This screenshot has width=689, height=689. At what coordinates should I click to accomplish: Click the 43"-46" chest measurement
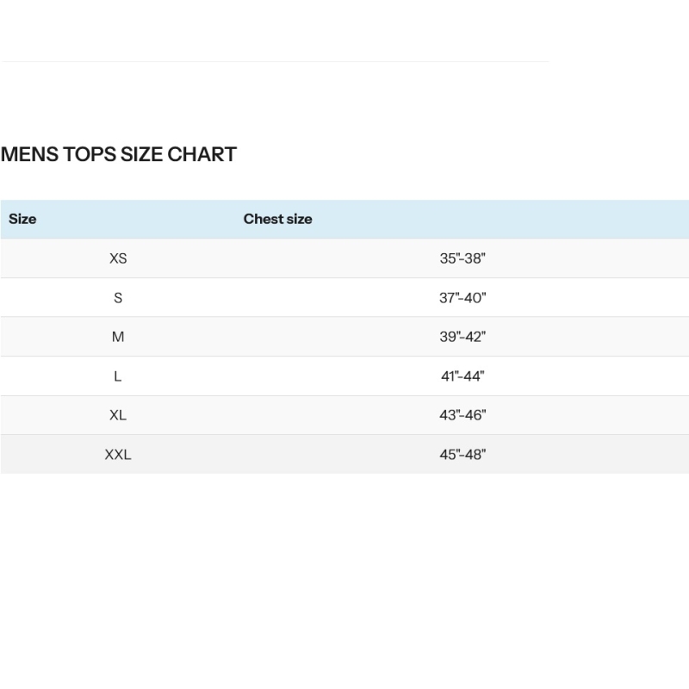click(462, 415)
